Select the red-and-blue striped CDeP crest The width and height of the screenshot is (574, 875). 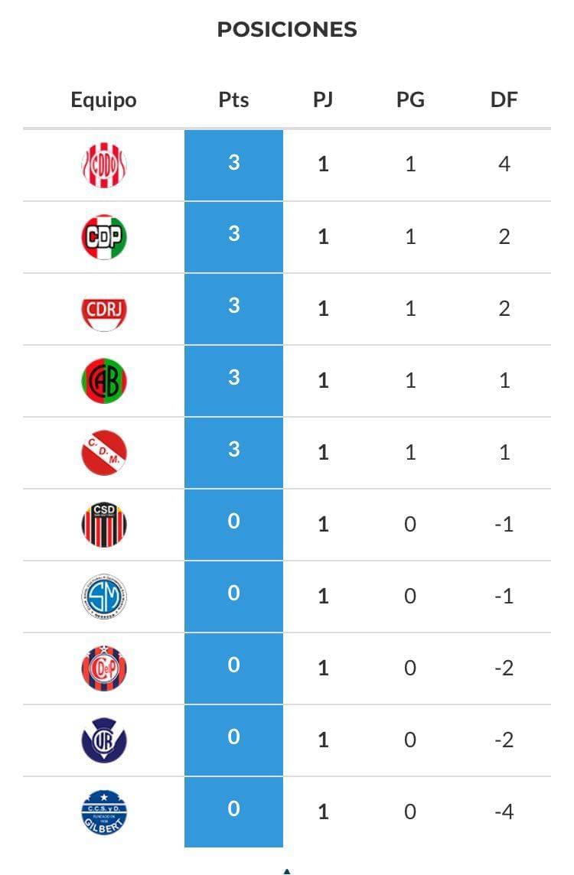click(104, 668)
